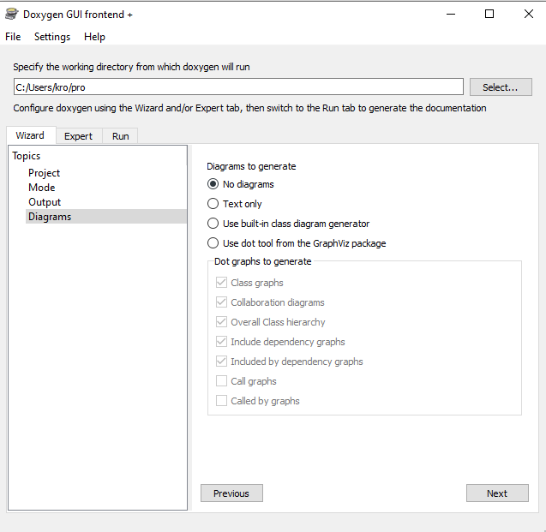Open the Wizard tab

[x=30, y=135]
